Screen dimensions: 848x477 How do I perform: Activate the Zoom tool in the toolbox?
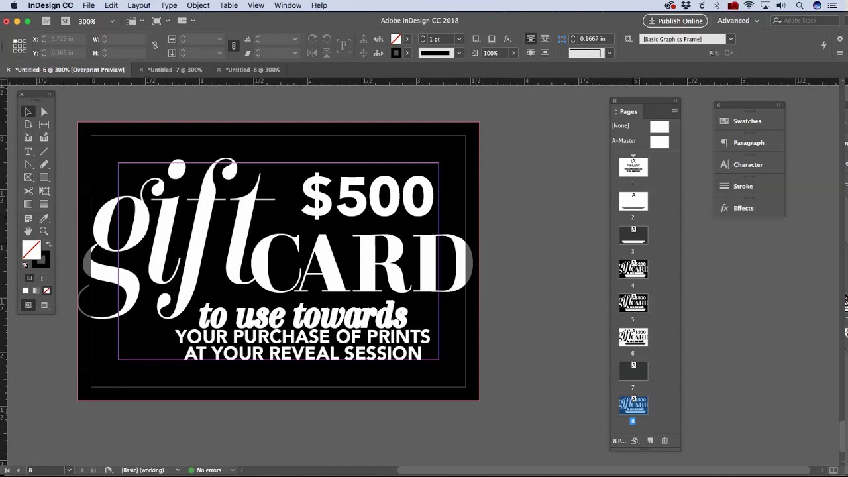44,231
